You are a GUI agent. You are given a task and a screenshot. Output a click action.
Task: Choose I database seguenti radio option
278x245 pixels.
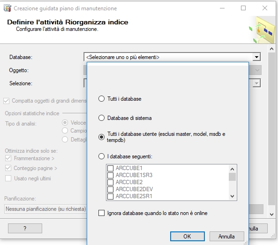[x=101, y=156]
